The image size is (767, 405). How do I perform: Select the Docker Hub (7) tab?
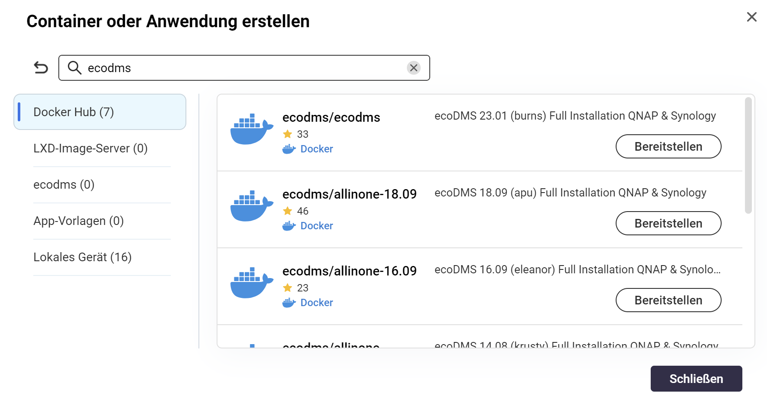tap(100, 112)
